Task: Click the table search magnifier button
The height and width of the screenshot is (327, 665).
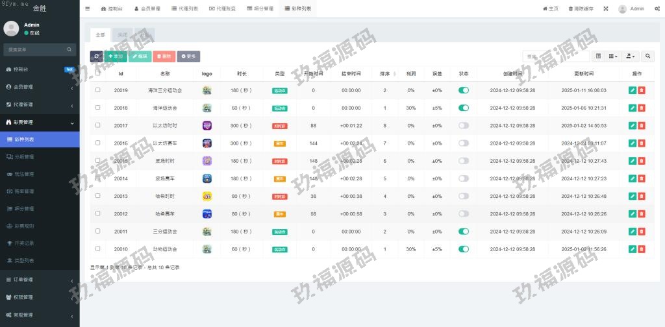Action: pyautogui.click(x=647, y=56)
